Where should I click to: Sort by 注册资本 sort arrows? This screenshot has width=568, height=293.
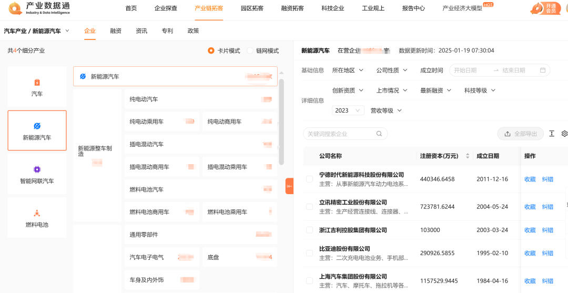click(x=468, y=156)
